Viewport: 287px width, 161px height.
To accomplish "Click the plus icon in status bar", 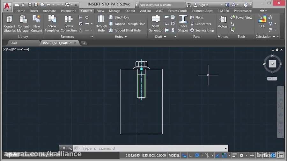I will (x=252, y=156).
